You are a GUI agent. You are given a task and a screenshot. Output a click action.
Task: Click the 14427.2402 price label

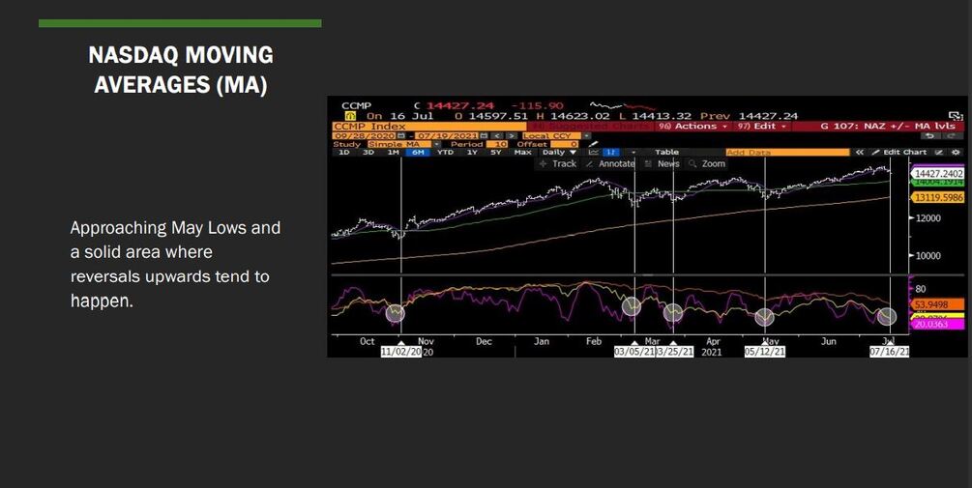click(x=938, y=174)
